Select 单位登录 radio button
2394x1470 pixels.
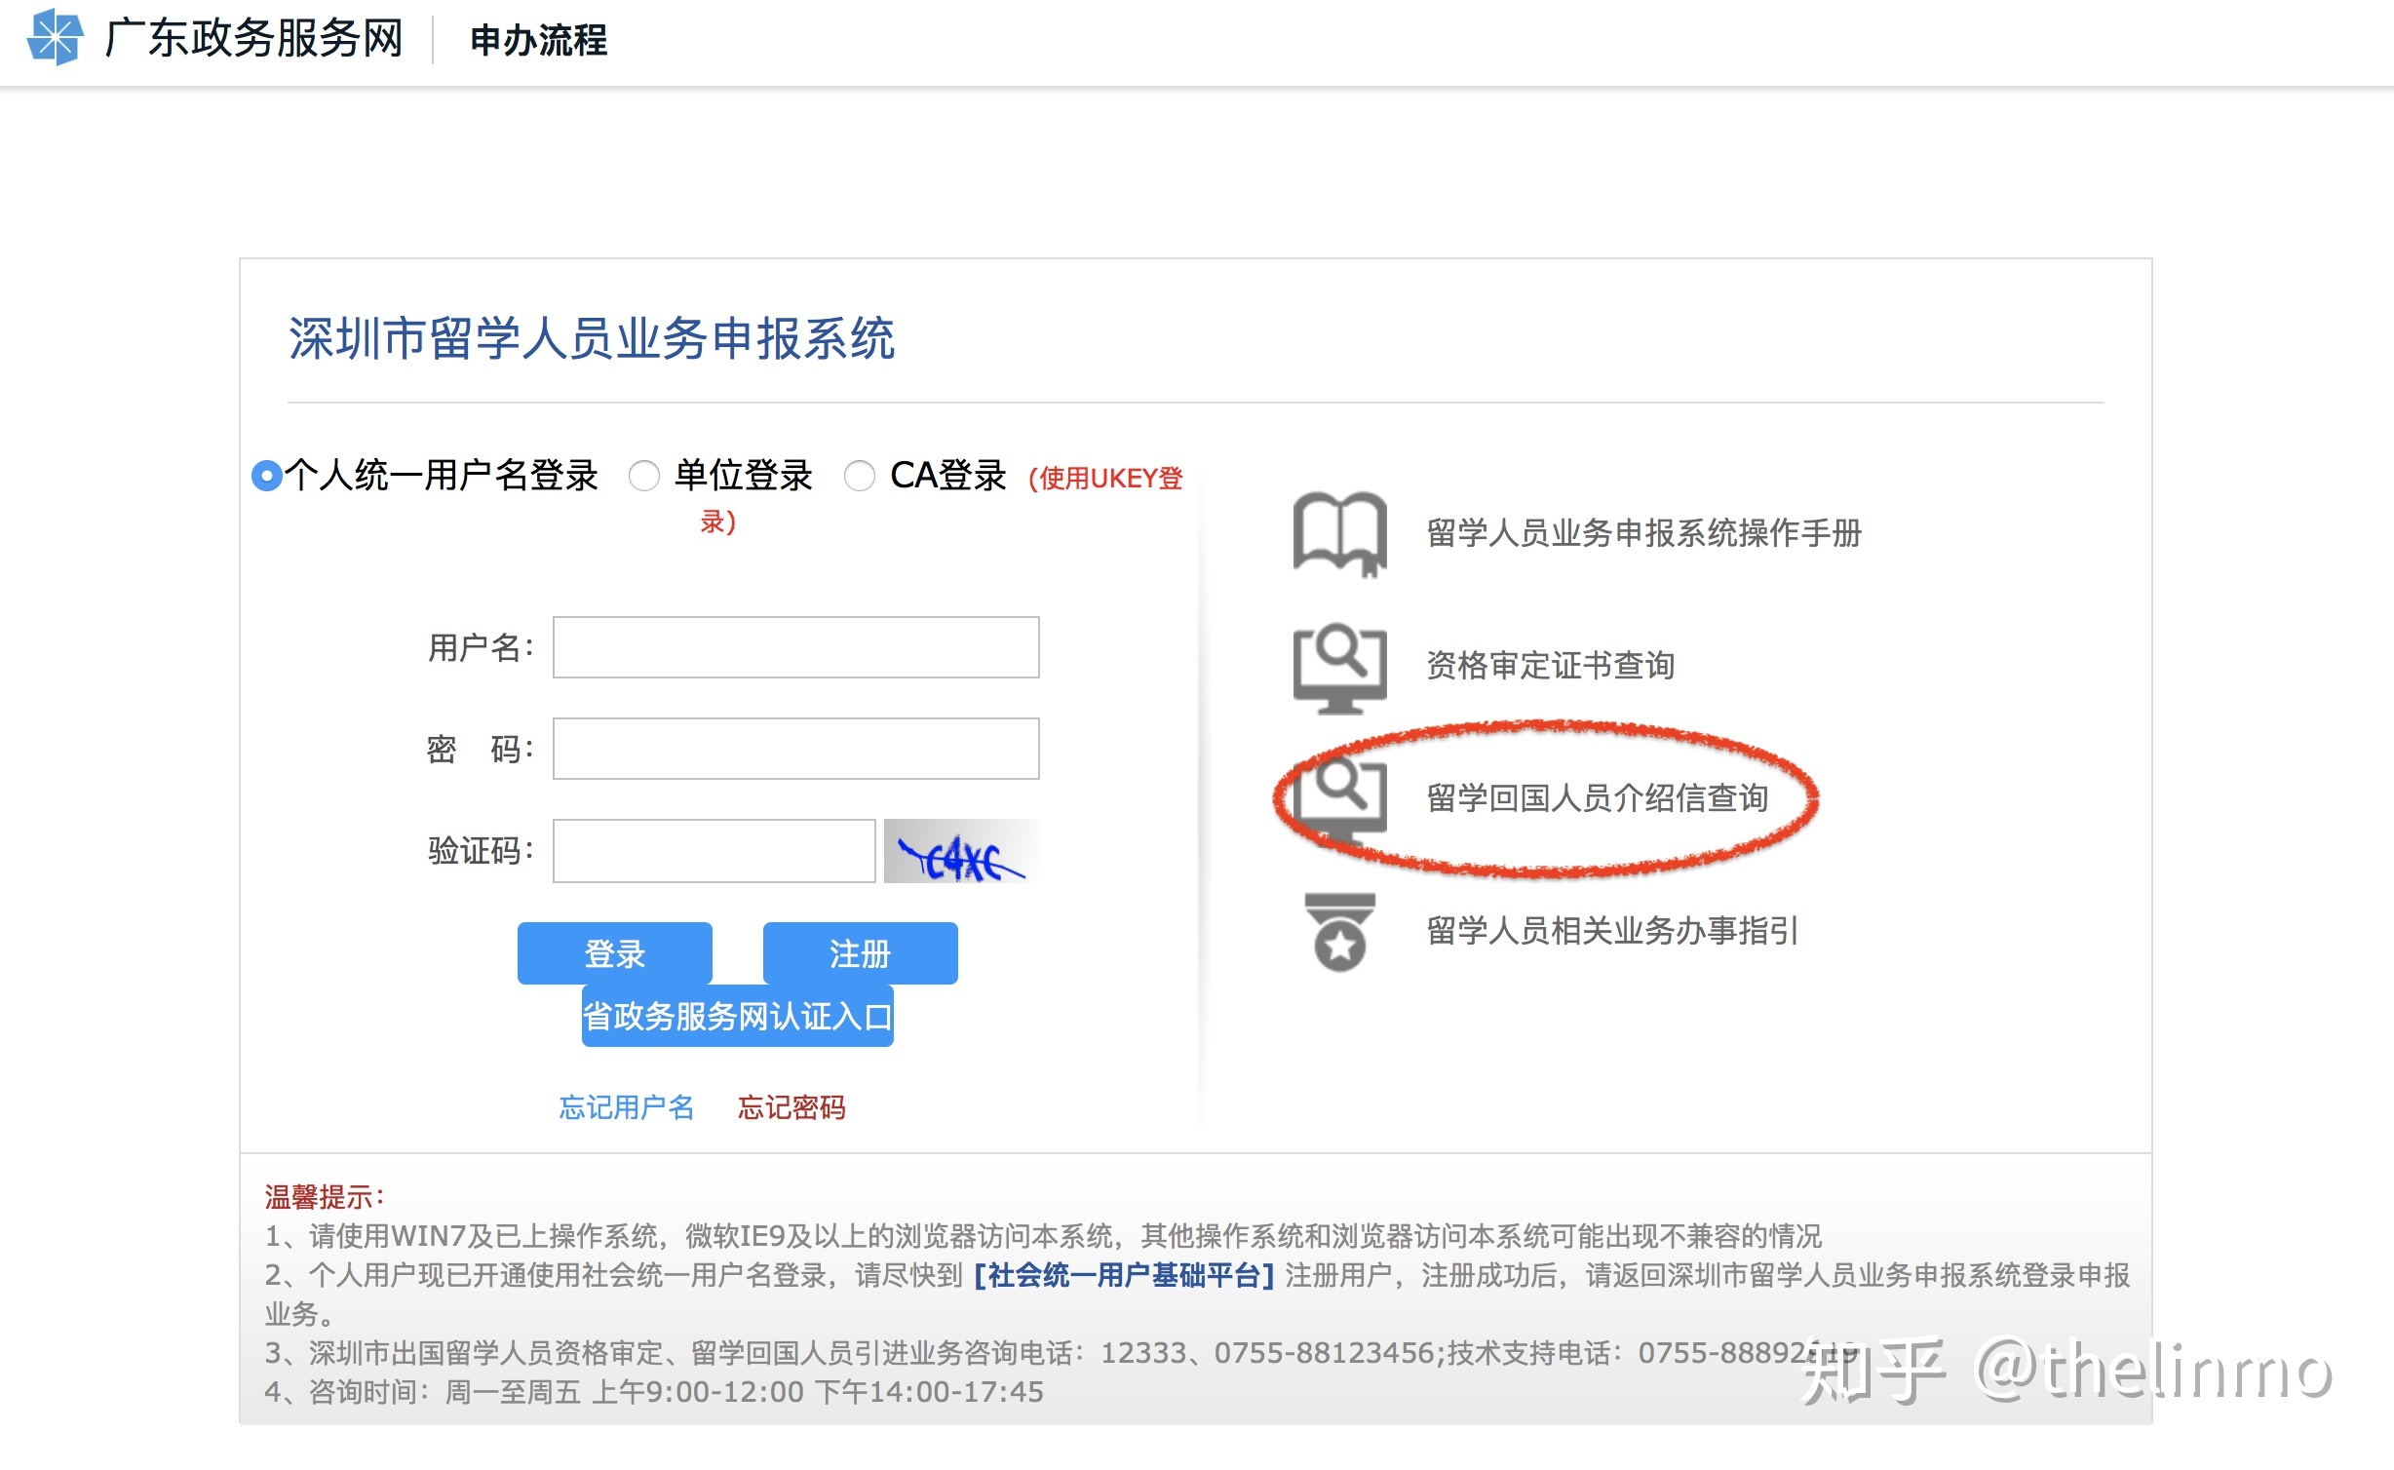643,476
